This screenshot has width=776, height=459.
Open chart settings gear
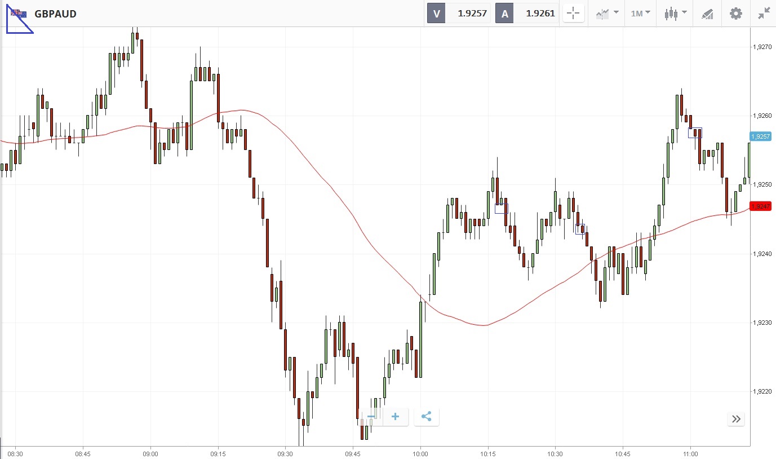coord(736,14)
